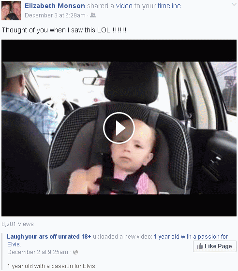
Task: Open the December 3 at 6:29am timestamp
Action: [x=55, y=15]
